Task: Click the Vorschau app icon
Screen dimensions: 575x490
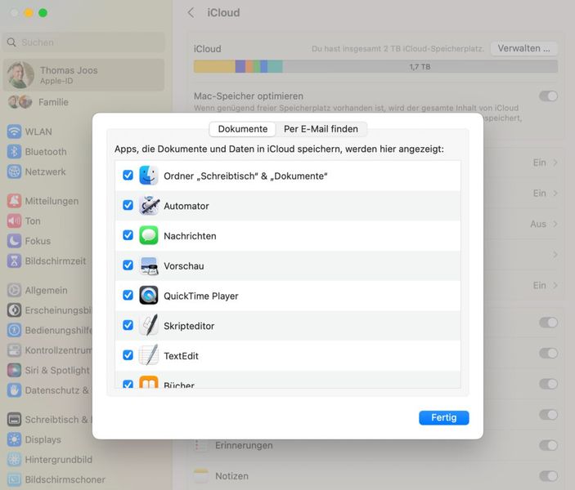Action: point(149,265)
